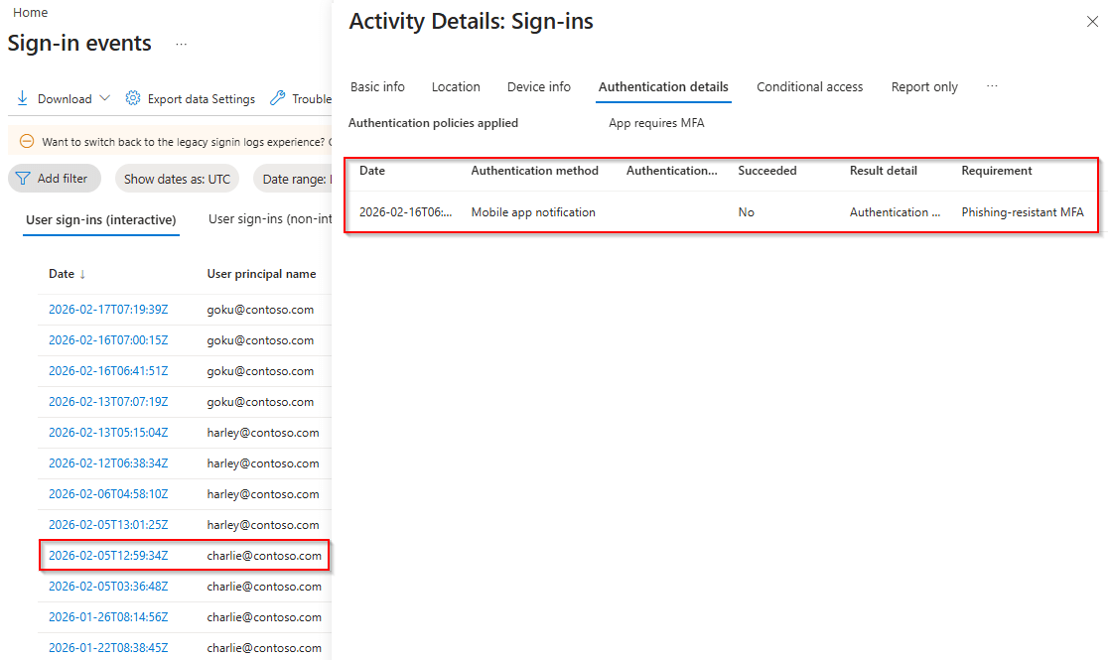1109x660 pixels.
Task: Click the ellipsis beside Sign-in events heading
Action: 180,45
